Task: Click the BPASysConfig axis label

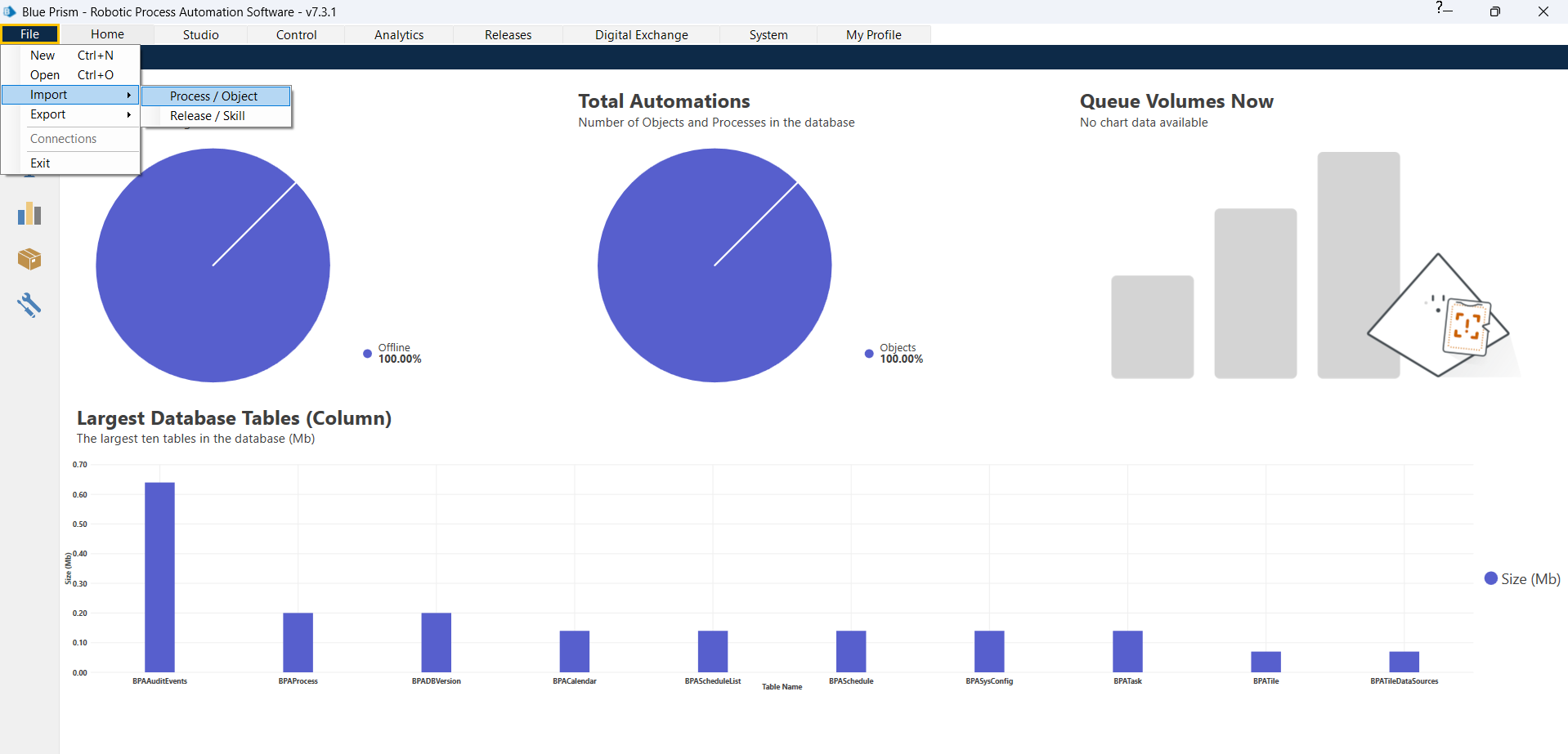Action: 989,681
